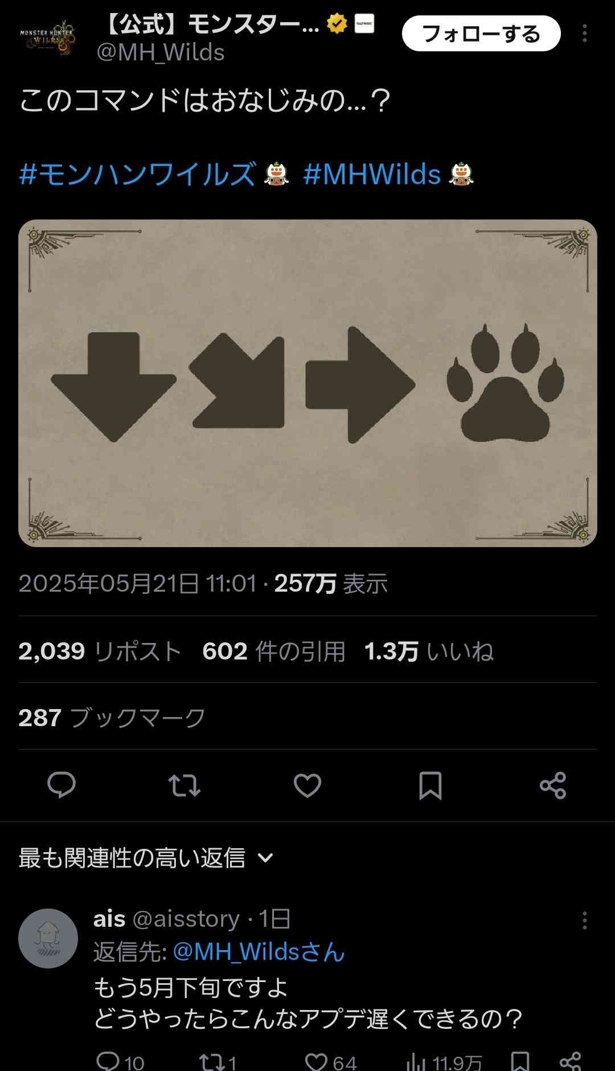
Task: Open the reply icon under the main post
Action: coord(61,785)
